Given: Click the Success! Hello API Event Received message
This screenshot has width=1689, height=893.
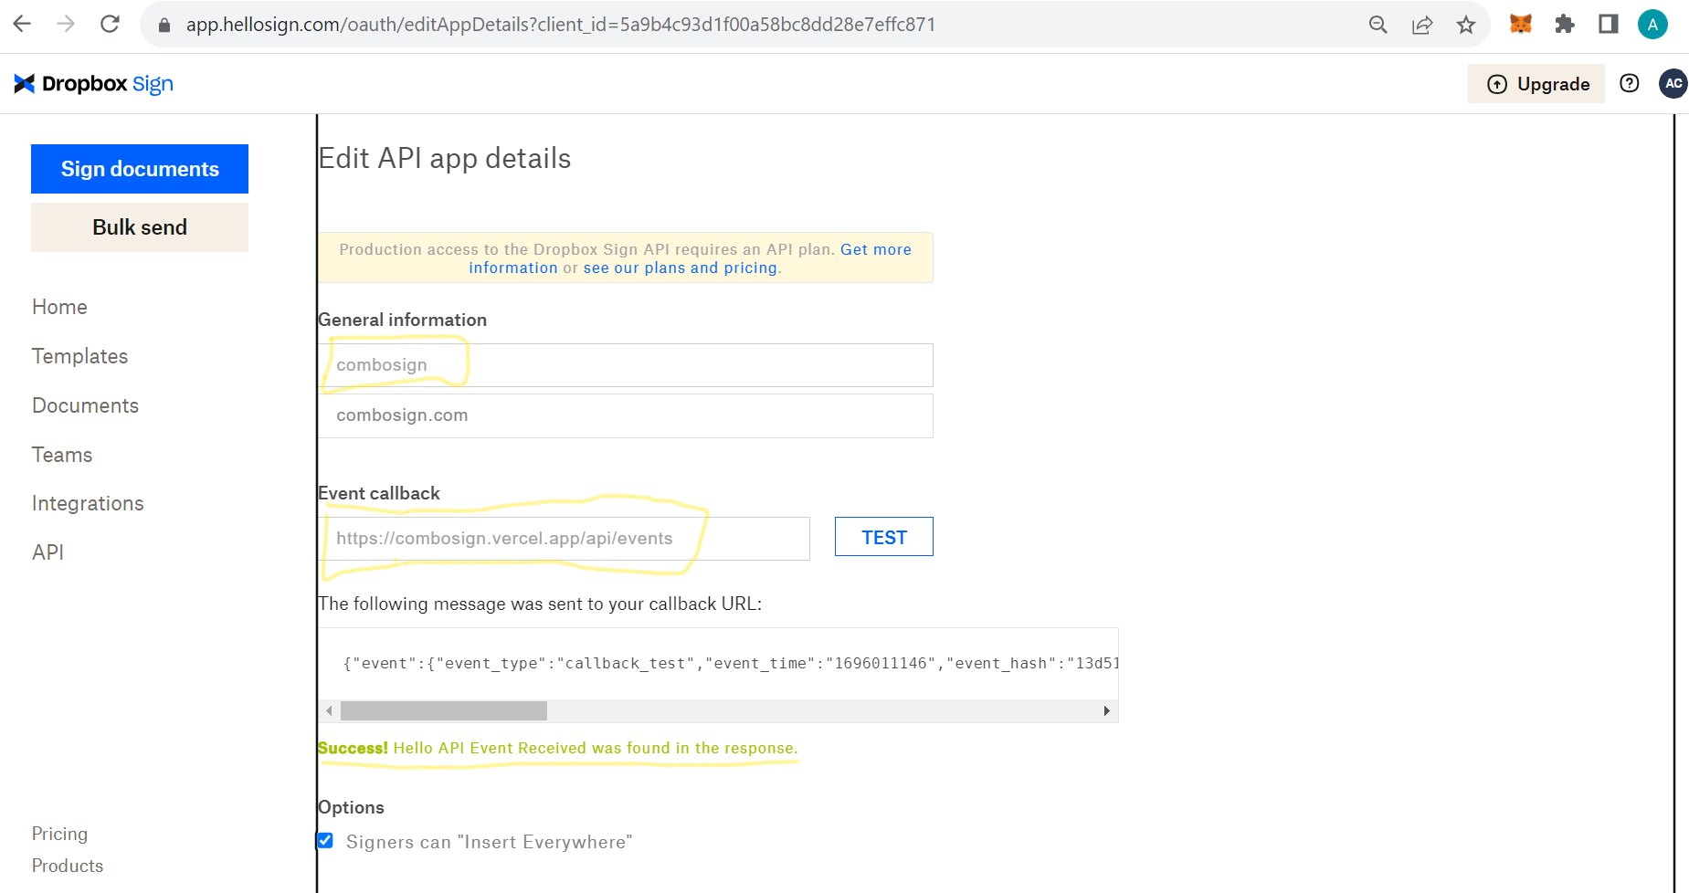Looking at the screenshot, I should tap(557, 748).
